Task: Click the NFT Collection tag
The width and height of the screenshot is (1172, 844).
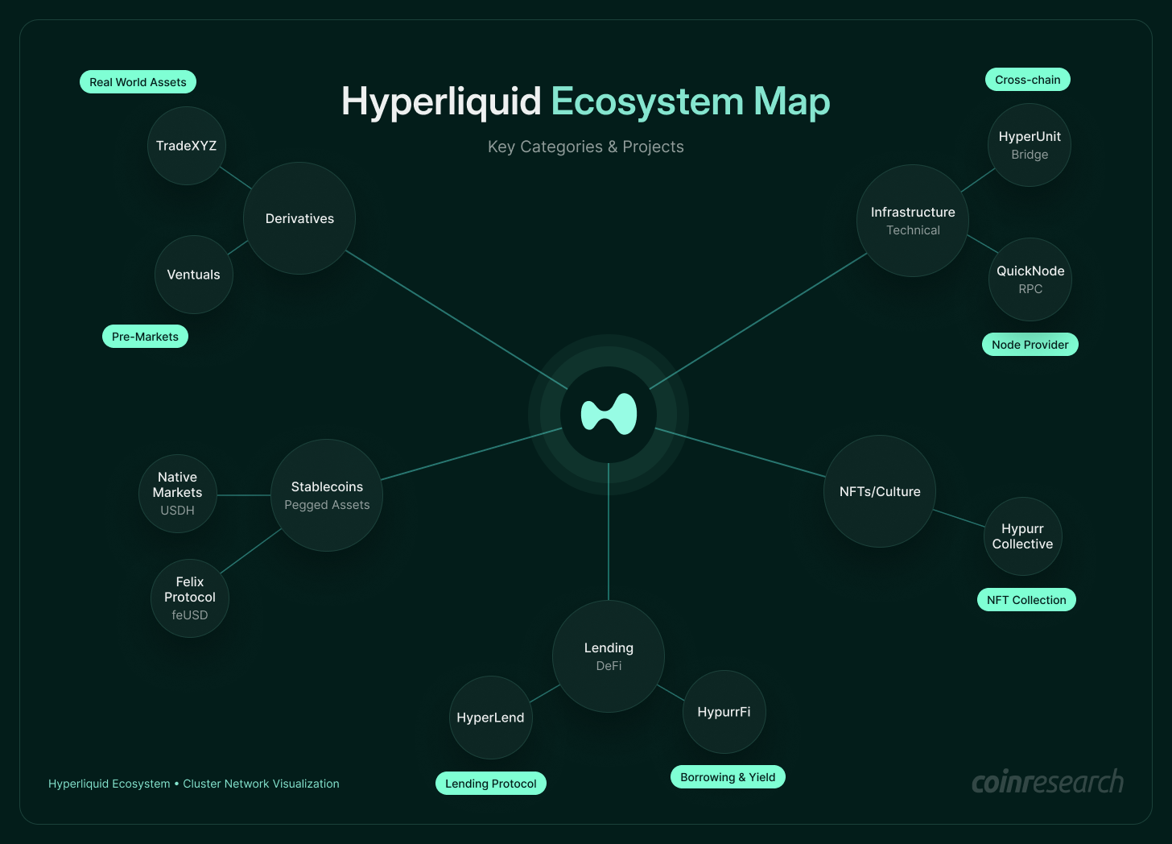Action: [1026, 599]
